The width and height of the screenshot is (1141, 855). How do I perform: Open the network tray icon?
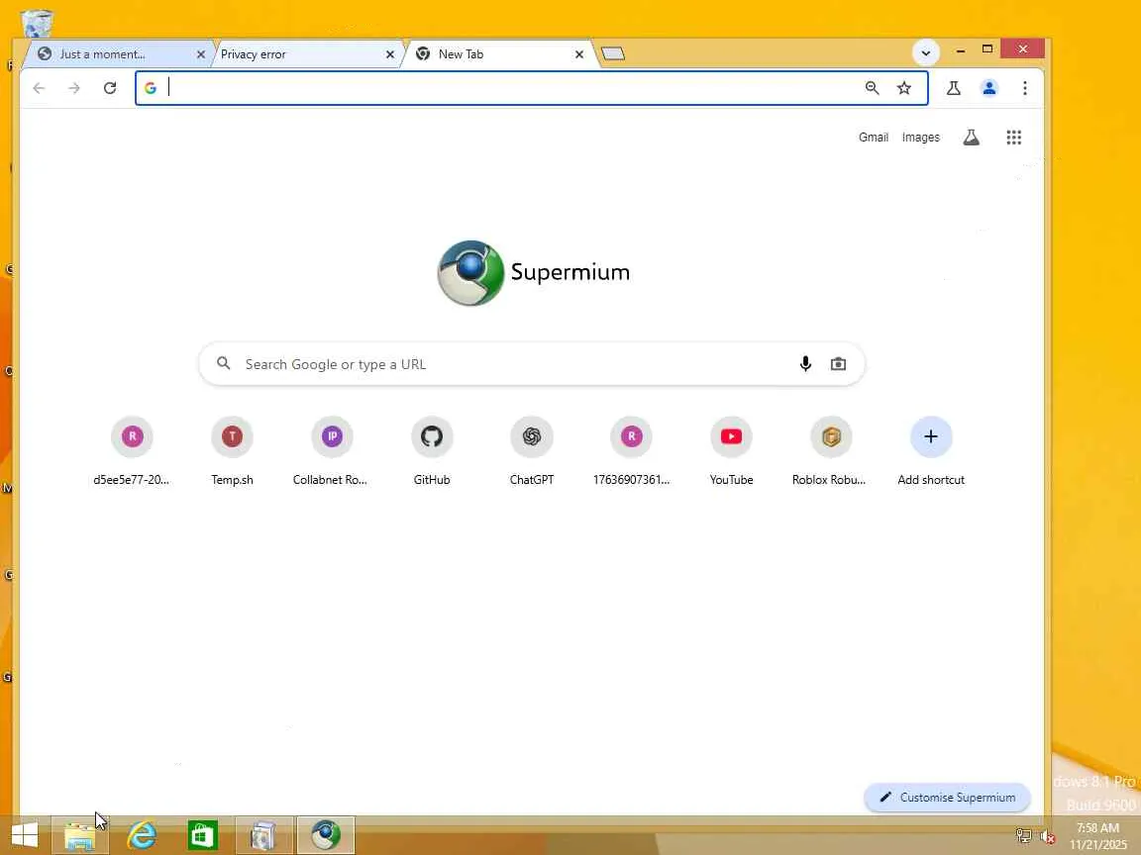[1023, 836]
